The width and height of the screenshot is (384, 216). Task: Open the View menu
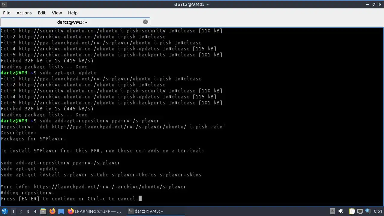pos(57,13)
